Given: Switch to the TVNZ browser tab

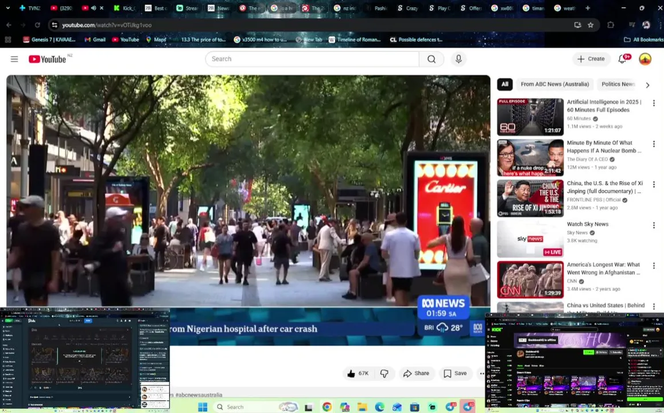Looking at the screenshot, I should [30, 8].
